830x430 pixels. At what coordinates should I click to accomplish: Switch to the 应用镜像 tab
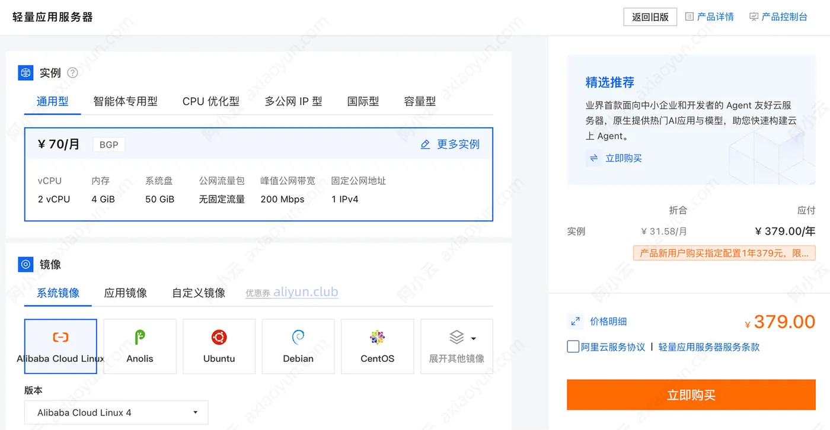pos(126,293)
